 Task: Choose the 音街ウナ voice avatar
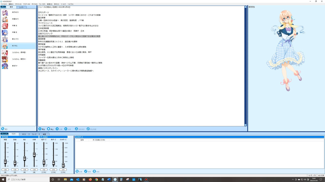pyautogui.click(x=5, y=66)
